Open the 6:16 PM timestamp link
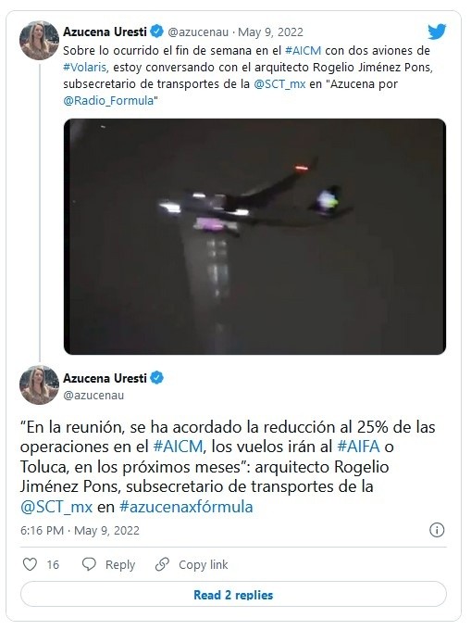The height and width of the screenshot is (630, 471). coord(42,530)
